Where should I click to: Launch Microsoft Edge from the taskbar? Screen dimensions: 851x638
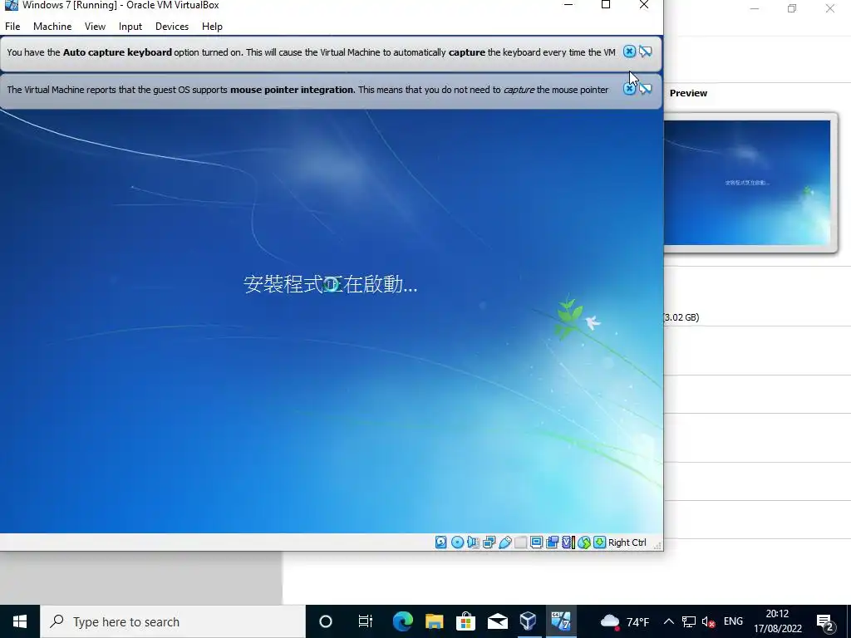pos(403,621)
